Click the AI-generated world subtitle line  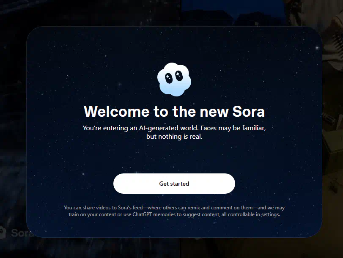pyautogui.click(x=174, y=128)
